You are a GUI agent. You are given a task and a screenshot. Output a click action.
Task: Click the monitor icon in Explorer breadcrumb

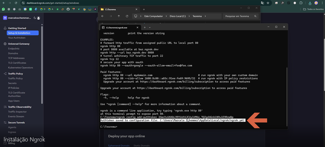[136, 16]
